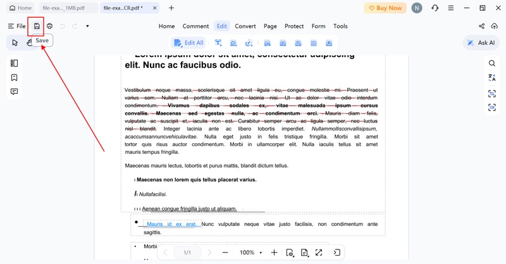The width and height of the screenshot is (506, 264).
Task: Click the sentence starting 'Maecenas mauris lectus, lobortis'
Action: click(x=207, y=166)
